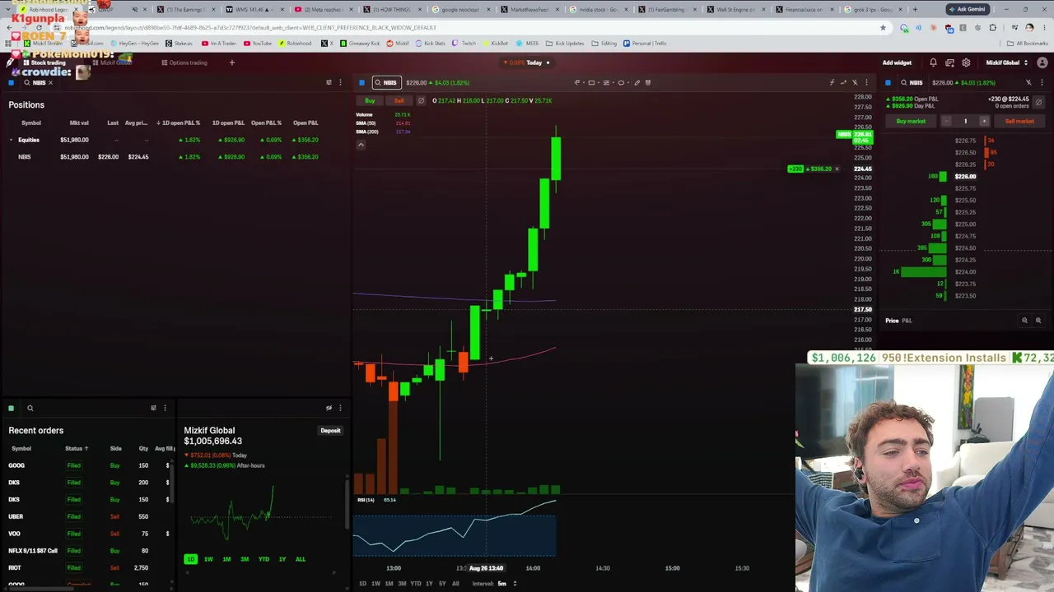The width and height of the screenshot is (1054, 592).
Task: Open the line tool dropdown arrow
Action: [582, 82]
